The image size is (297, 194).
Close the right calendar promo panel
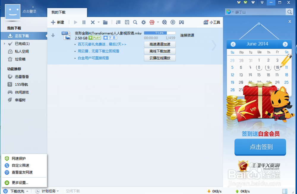pyautogui.click(x=290, y=21)
